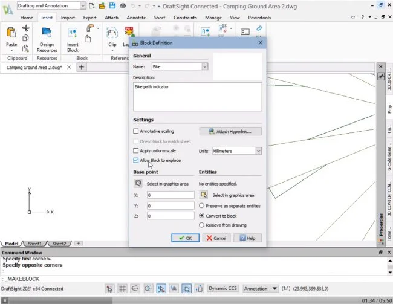
Task: Open the block Name dropdown
Action: 205,66
